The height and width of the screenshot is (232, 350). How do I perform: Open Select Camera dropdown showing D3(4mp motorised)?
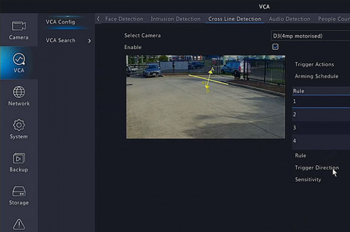pyautogui.click(x=311, y=36)
